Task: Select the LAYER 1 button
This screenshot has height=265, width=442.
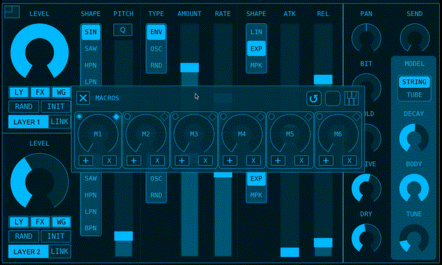Action: click(28, 122)
